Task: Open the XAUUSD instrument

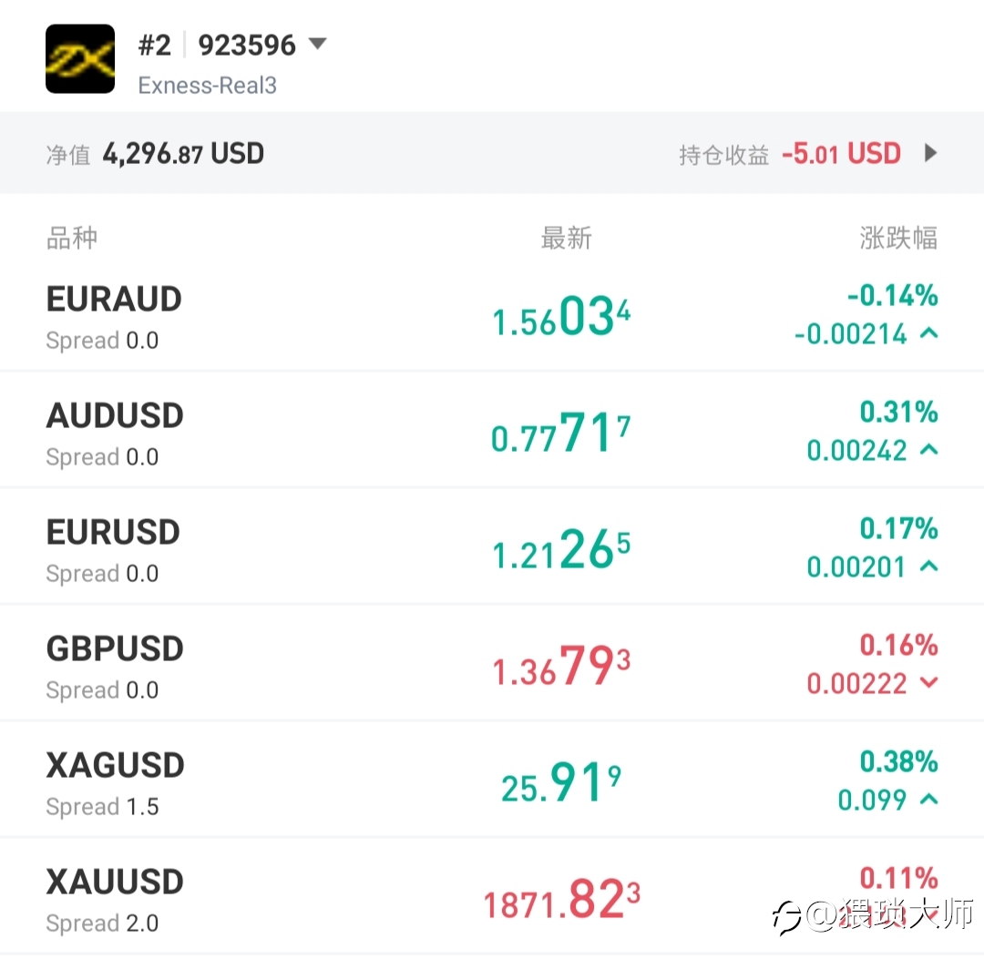Action: [x=115, y=882]
